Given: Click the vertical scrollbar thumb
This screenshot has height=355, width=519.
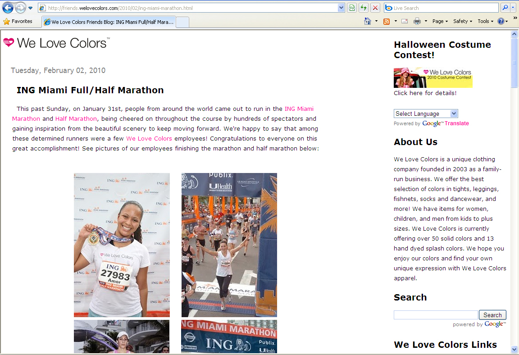Looking at the screenshot, I should pos(514,63).
